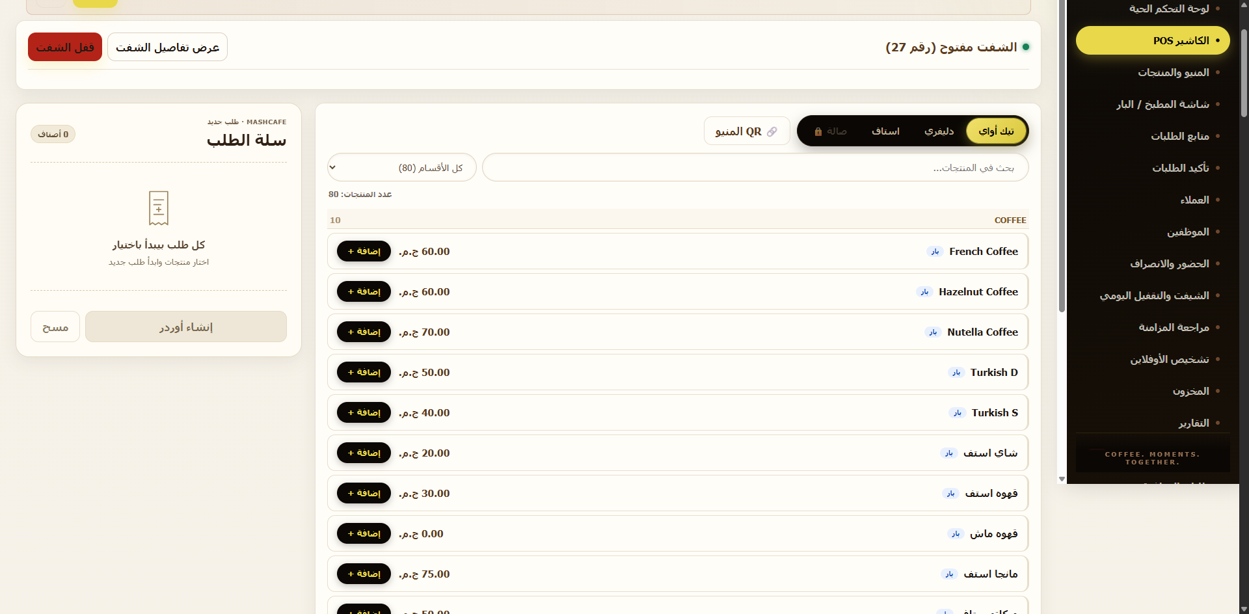This screenshot has width=1249, height=614.
Task: Add French Coffee to the order
Action: point(364,251)
